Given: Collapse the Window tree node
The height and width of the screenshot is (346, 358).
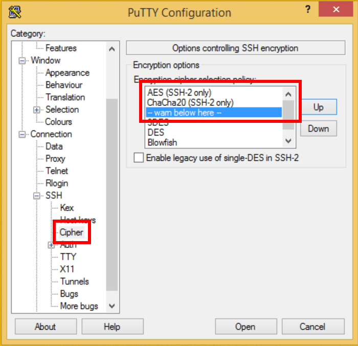Looking at the screenshot, I should coord(22,61).
